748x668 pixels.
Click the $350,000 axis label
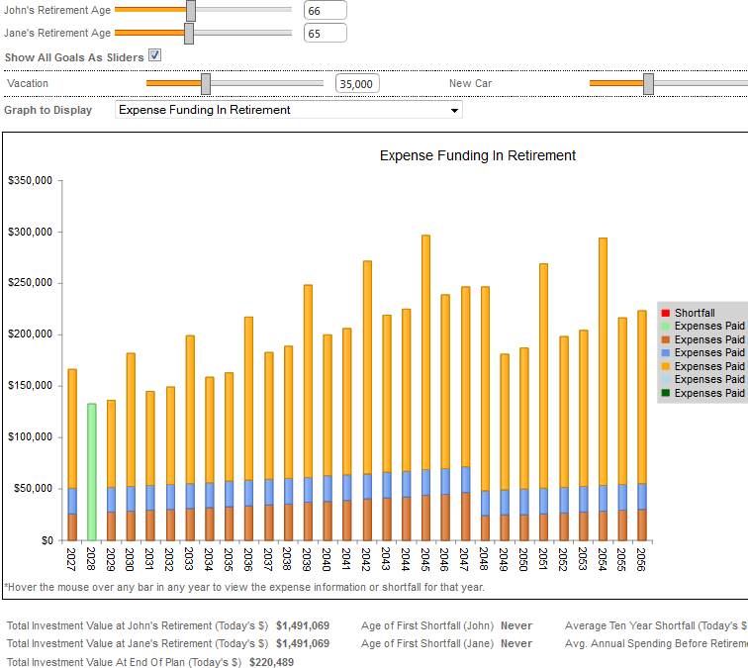[x=30, y=180]
